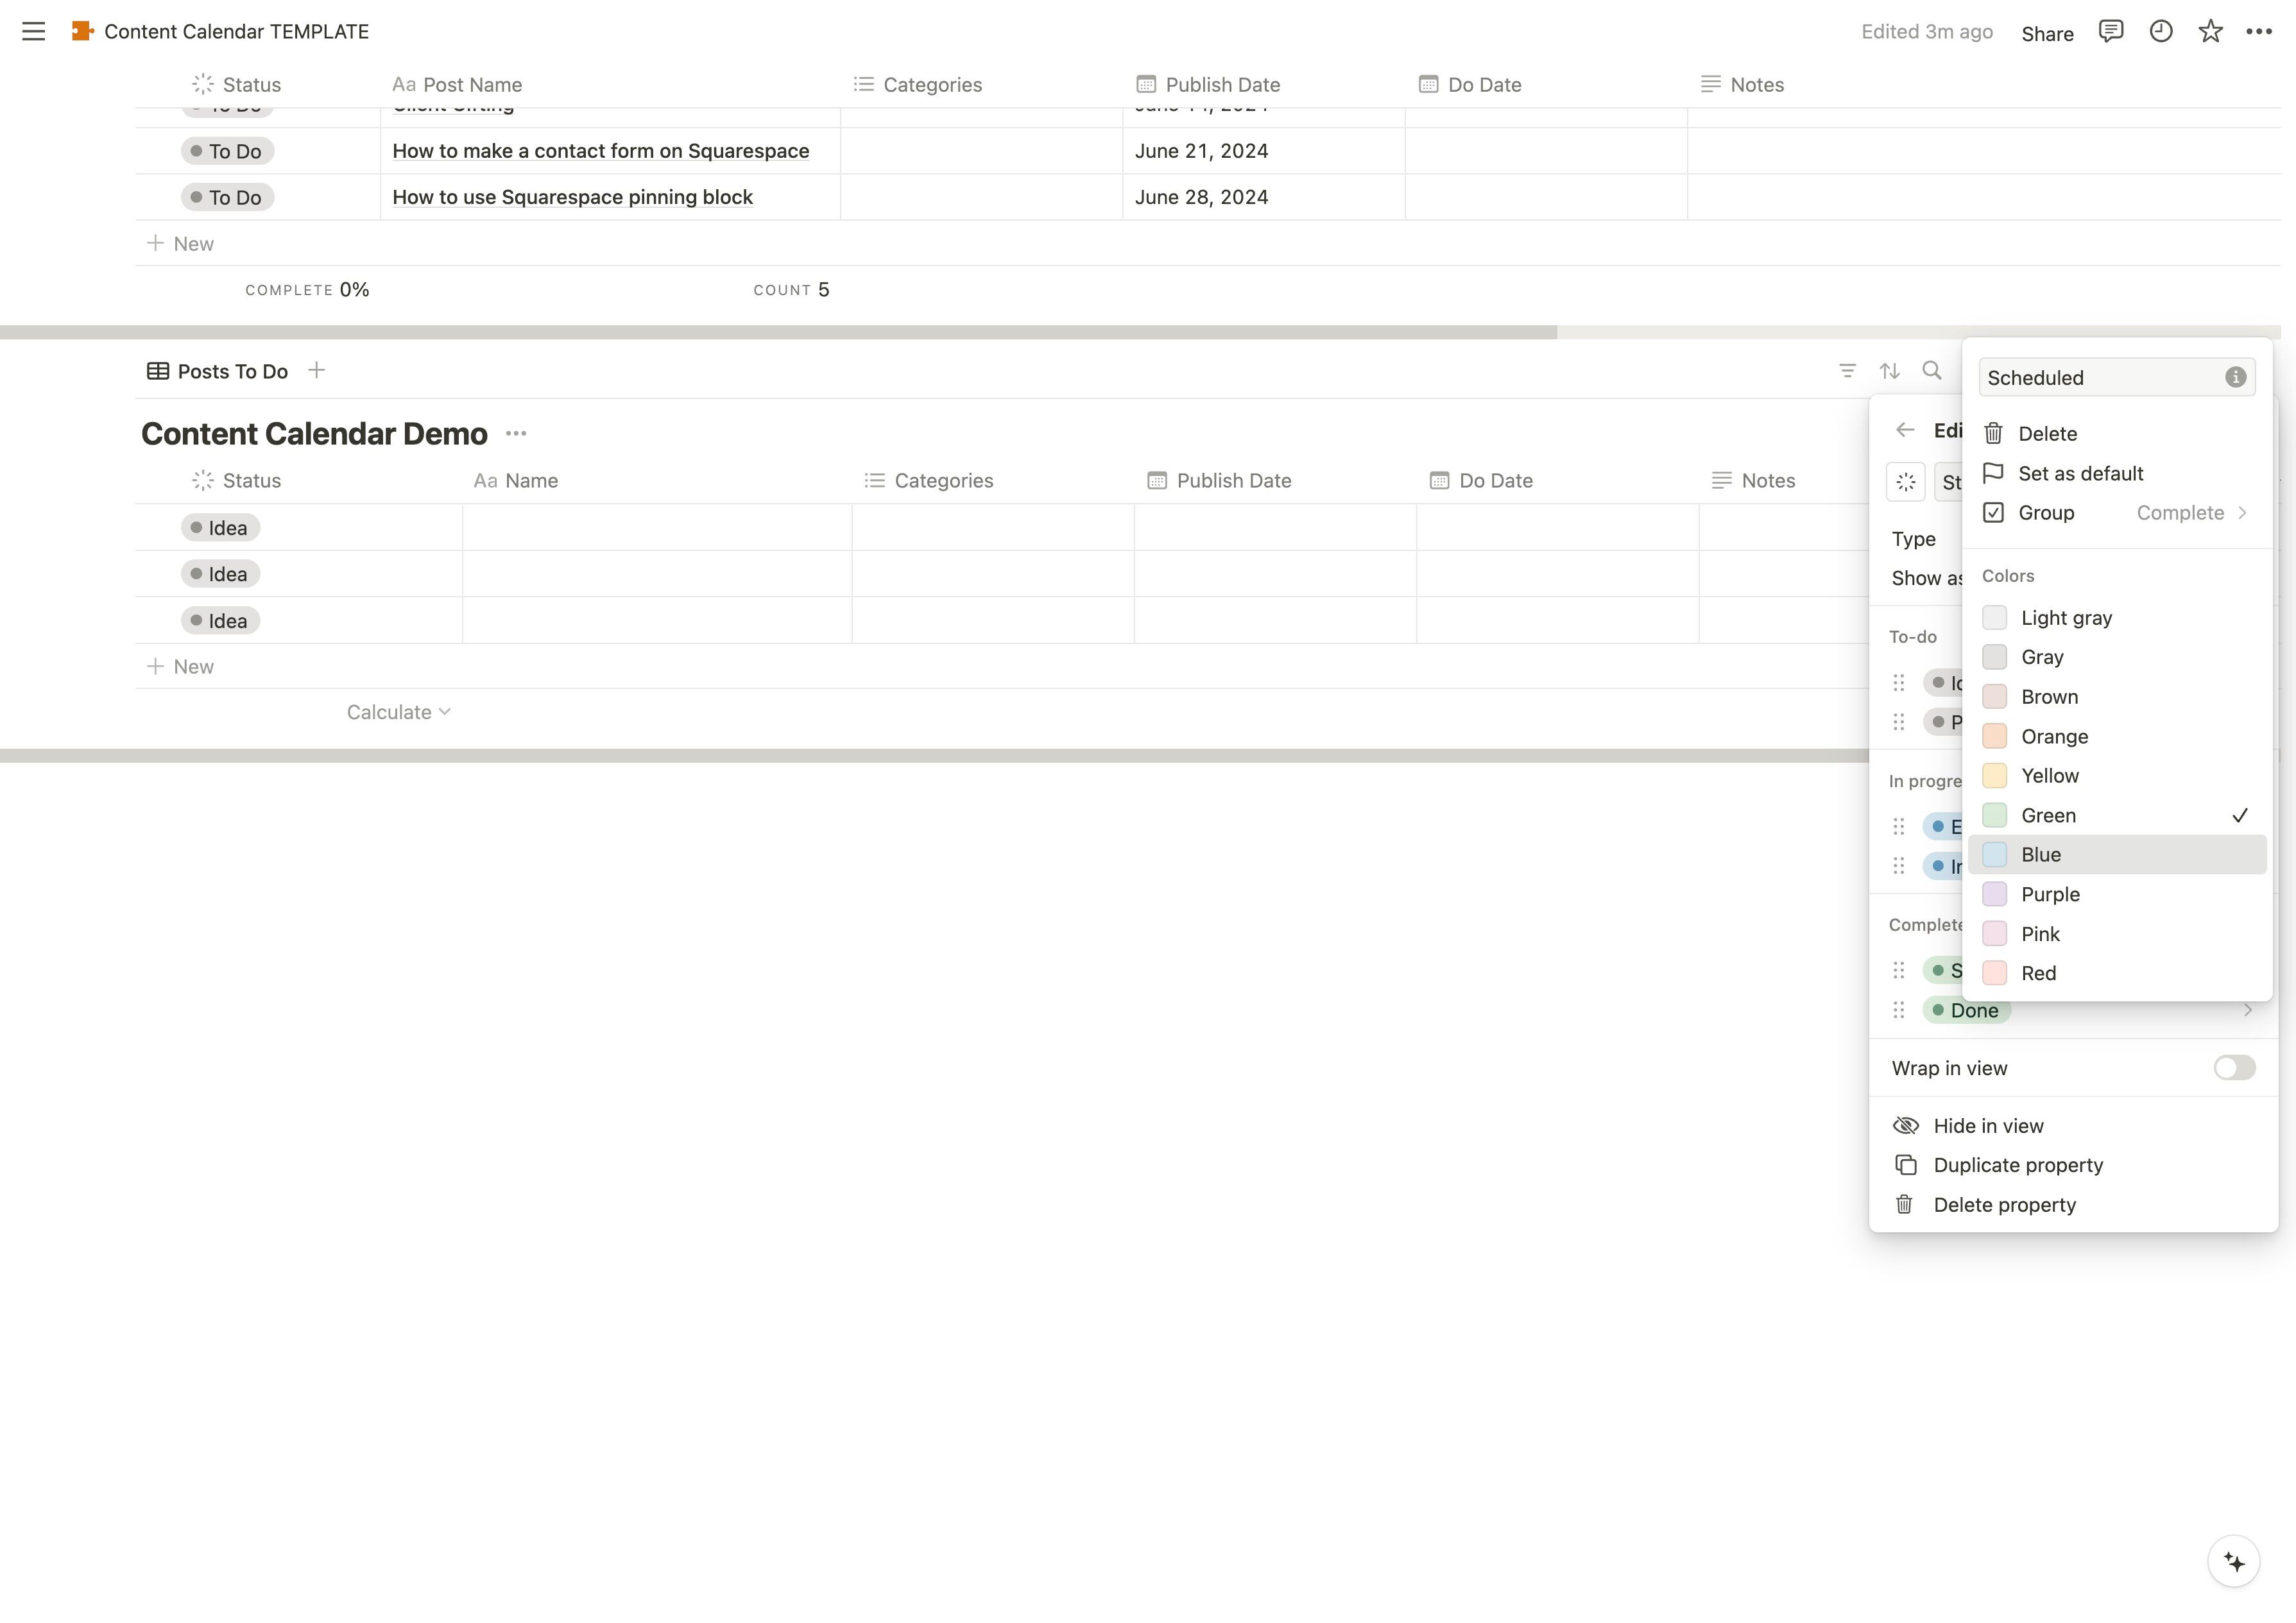
Task: Star this page as favorite
Action: click(2210, 31)
